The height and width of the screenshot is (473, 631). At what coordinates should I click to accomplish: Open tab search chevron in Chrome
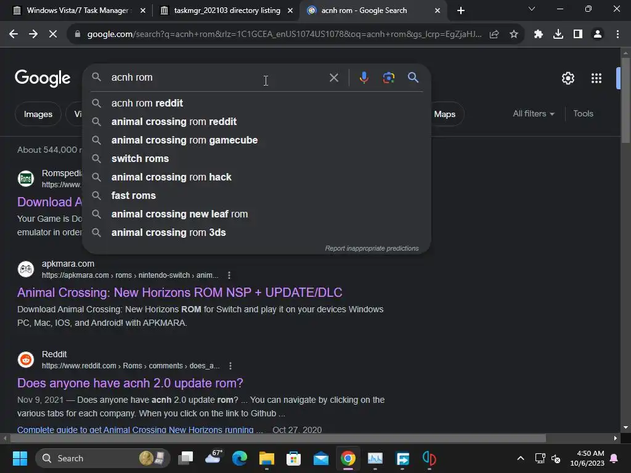[x=532, y=9]
